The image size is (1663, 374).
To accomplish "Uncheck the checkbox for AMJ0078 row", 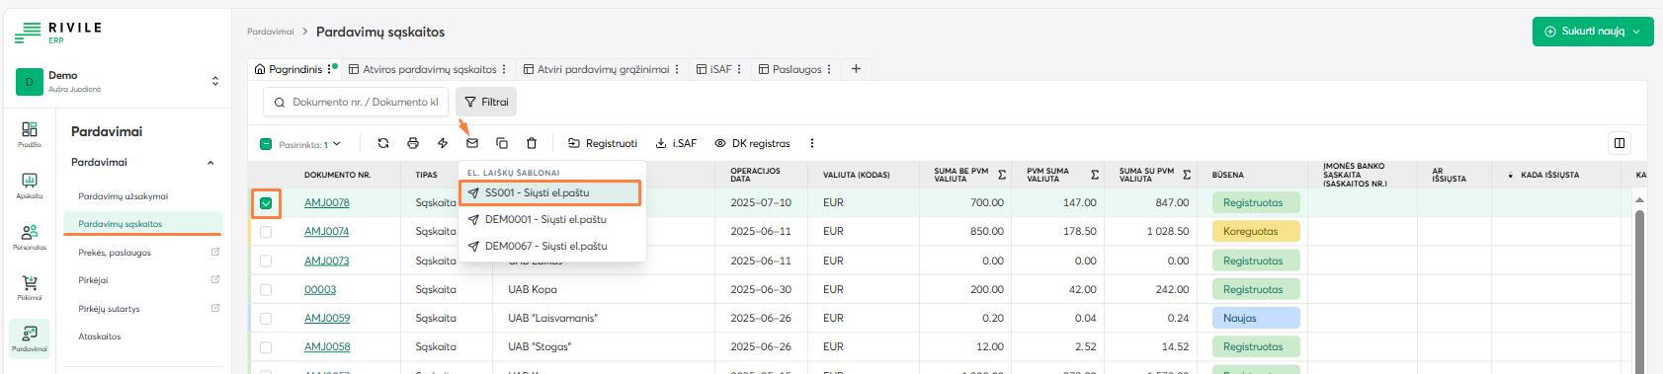I will click(266, 203).
